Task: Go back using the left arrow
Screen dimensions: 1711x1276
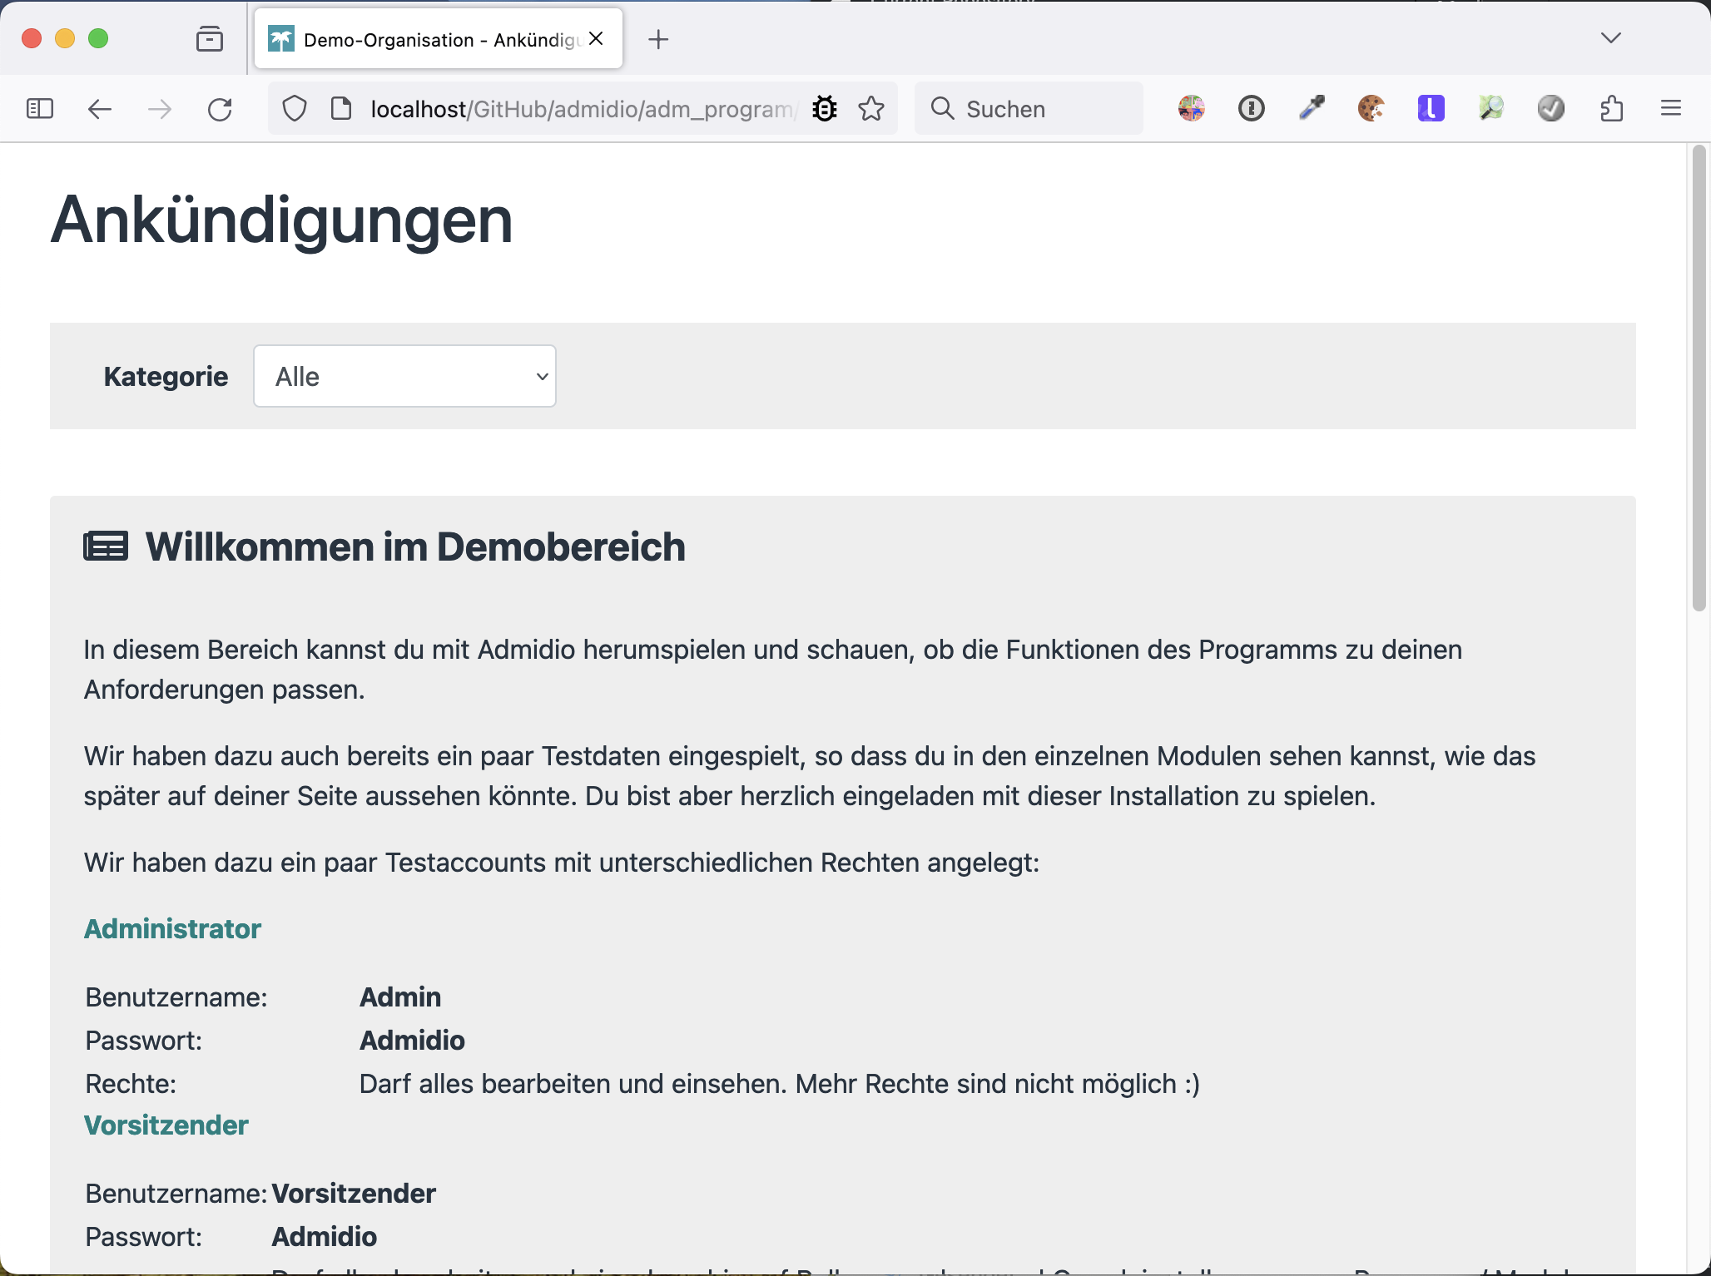Action: point(100,109)
